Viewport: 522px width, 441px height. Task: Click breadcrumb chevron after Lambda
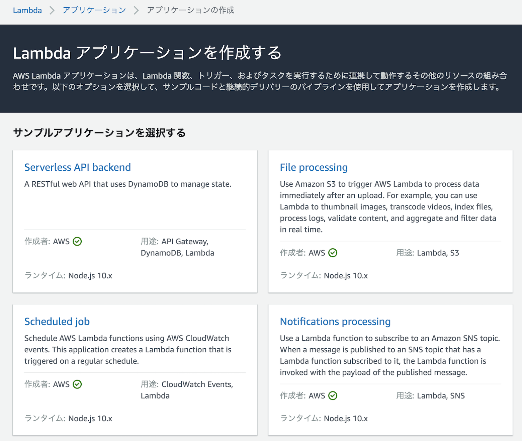[52, 10]
